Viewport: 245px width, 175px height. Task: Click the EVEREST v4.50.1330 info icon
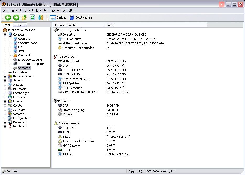(x=5, y=30)
